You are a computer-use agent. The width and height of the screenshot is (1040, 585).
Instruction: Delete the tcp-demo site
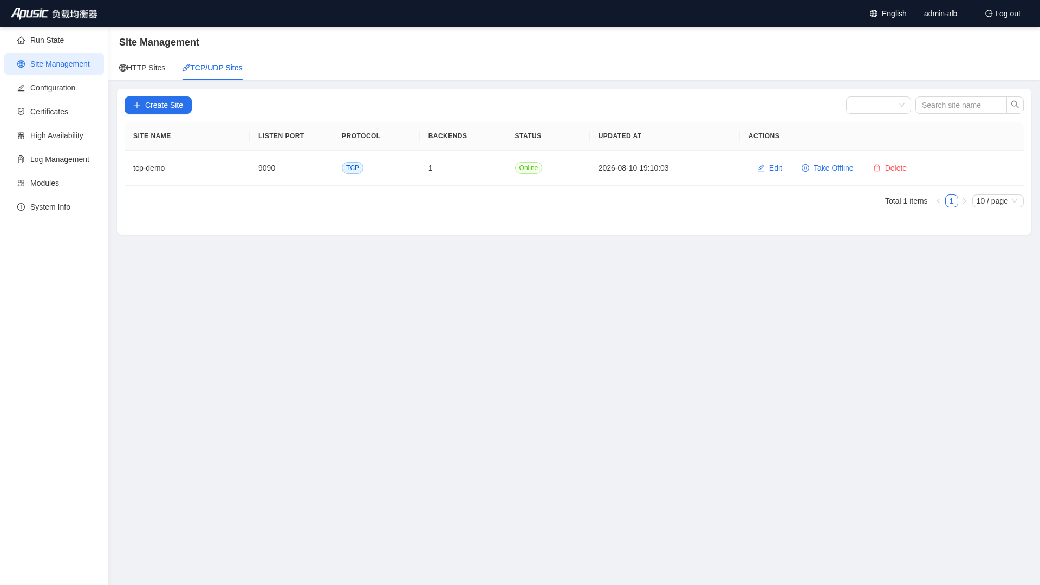(890, 168)
